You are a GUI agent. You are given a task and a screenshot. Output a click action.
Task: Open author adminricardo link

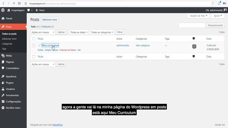click(x=123, y=46)
